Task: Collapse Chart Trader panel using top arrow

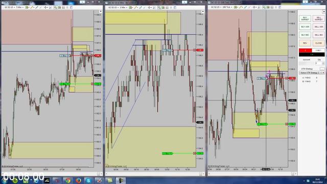Action: [x=324, y=11]
